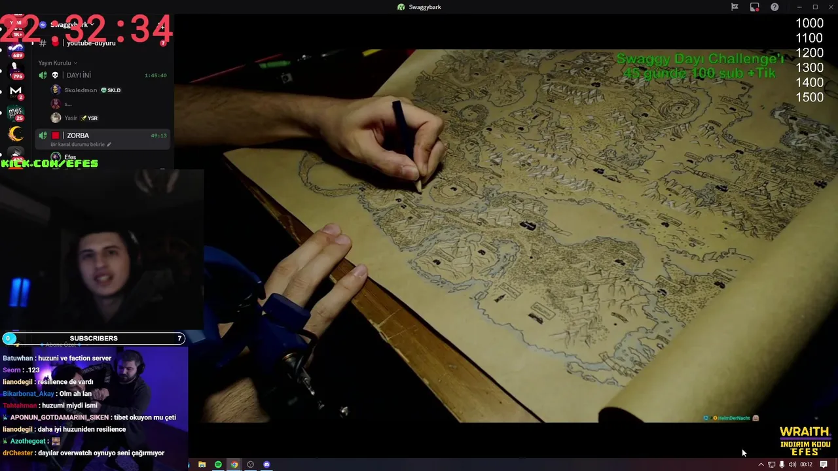The height and width of the screenshot is (471, 838).
Task: Open the Windows notification center icon
Action: click(x=824, y=464)
